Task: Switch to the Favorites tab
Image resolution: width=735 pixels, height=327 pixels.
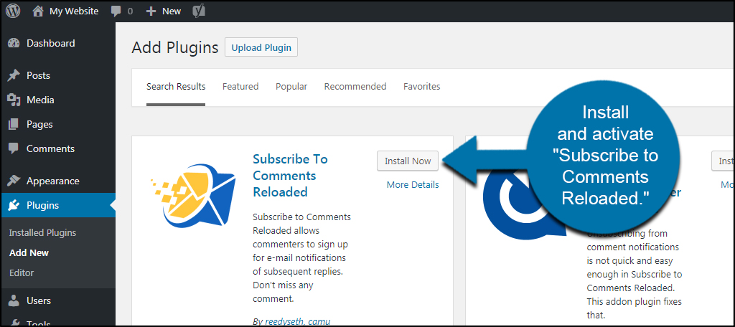Action: 422,87
